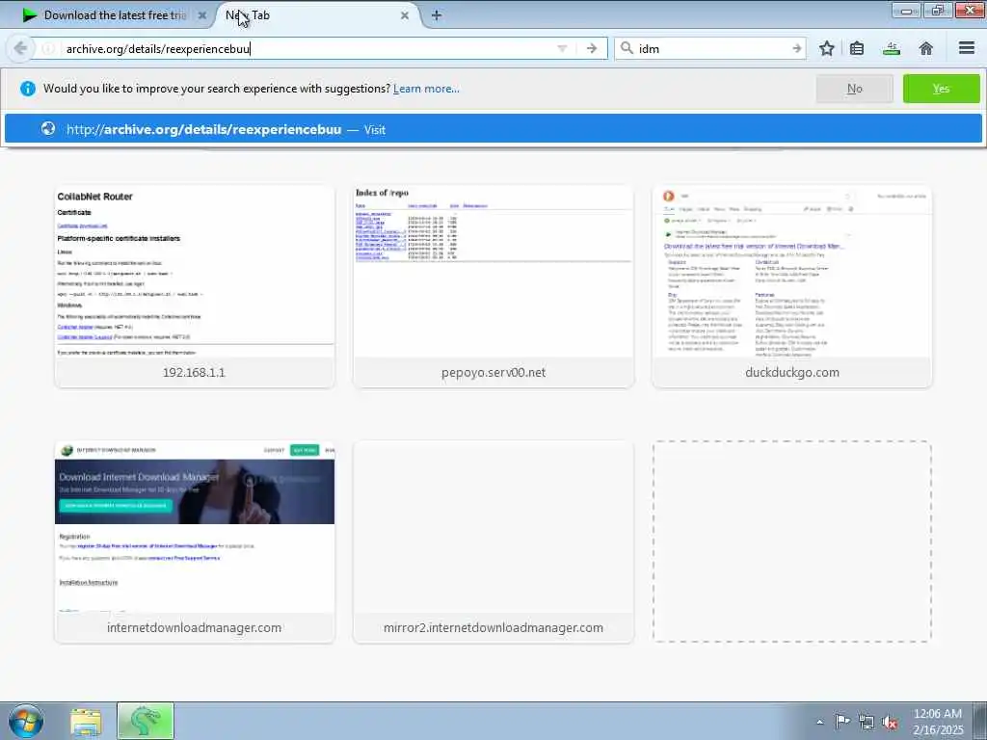Show bookmarks list icon

(x=857, y=48)
